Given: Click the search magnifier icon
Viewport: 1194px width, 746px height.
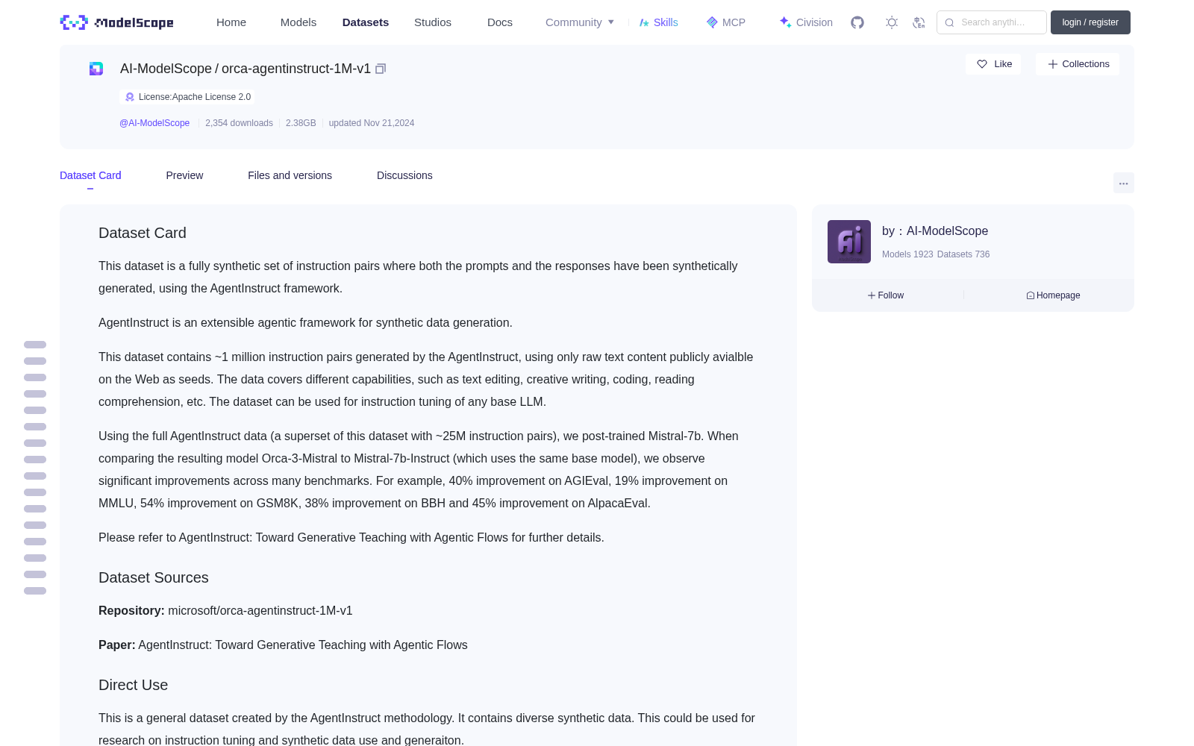Looking at the screenshot, I should click(x=949, y=22).
